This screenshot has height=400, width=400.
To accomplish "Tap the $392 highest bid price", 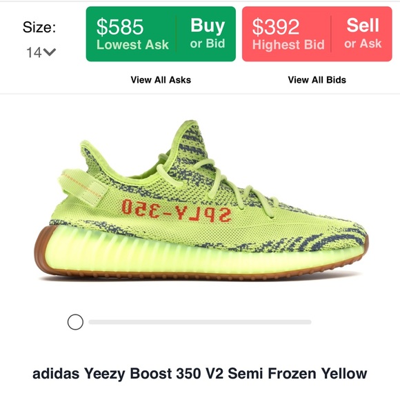I will coord(276,27).
